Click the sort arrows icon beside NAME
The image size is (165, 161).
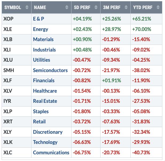coord(66,8)
